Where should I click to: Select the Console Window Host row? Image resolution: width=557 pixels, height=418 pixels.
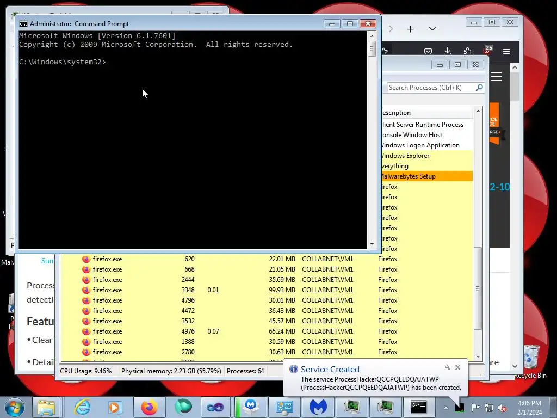[428, 135]
